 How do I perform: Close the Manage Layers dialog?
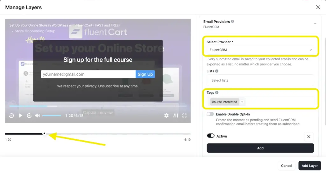[318, 8]
